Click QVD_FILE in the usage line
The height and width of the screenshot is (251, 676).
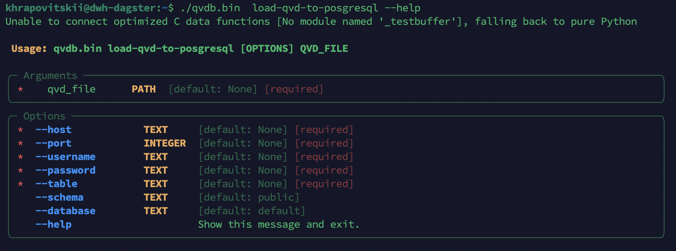[x=324, y=49]
